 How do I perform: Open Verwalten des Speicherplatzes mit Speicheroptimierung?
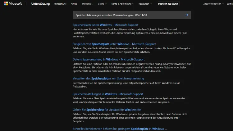[x=108, y=79]
